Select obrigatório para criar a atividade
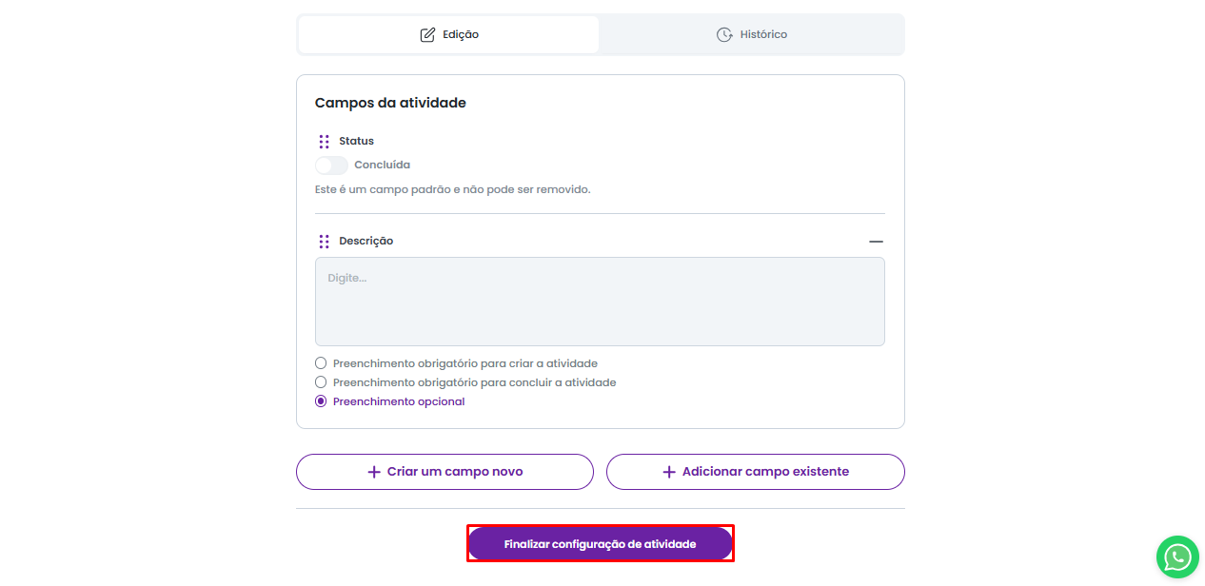 click(x=321, y=363)
